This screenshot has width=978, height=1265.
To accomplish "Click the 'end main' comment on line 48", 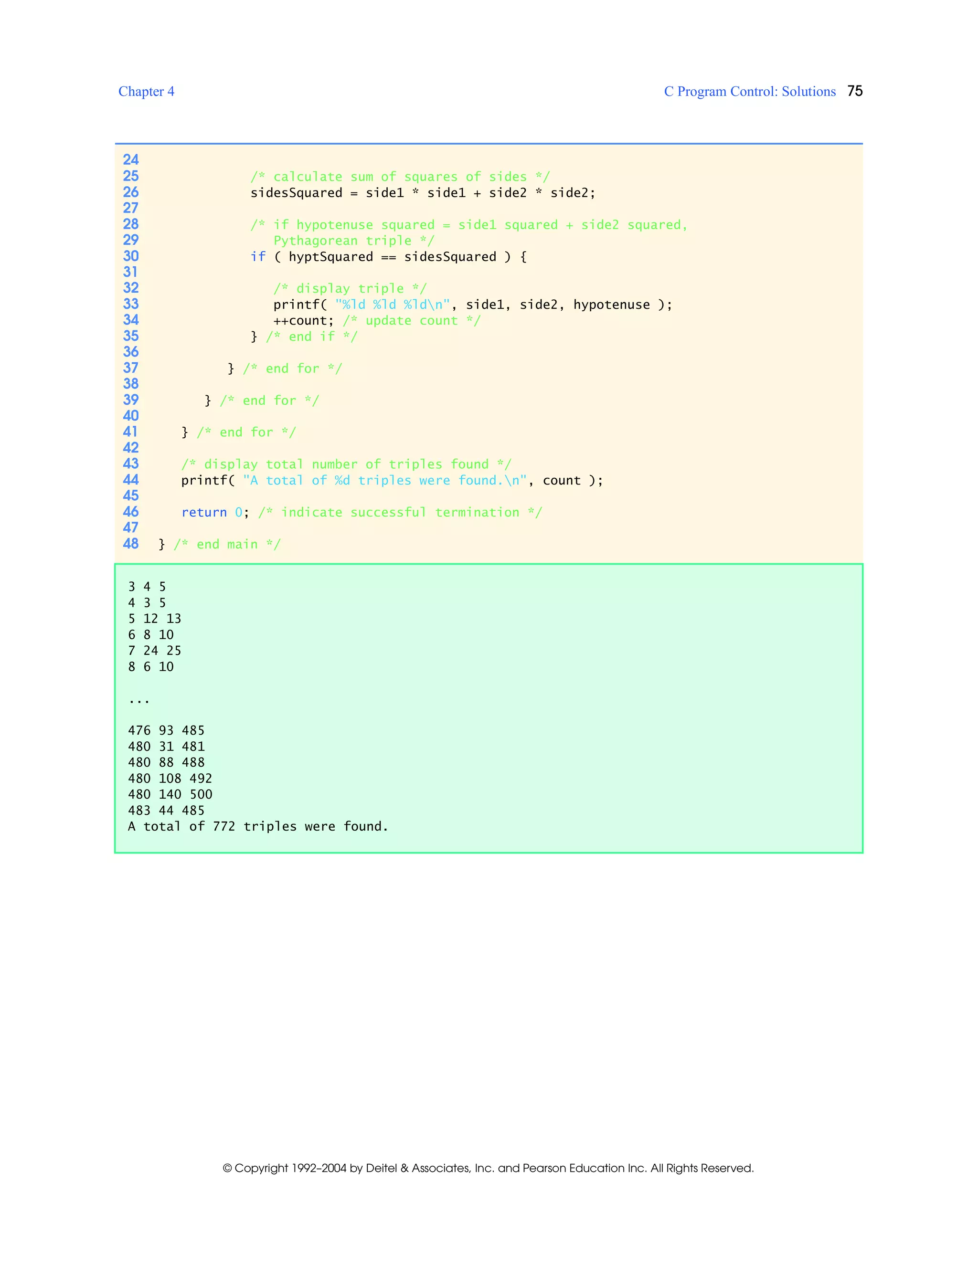I will (x=227, y=544).
